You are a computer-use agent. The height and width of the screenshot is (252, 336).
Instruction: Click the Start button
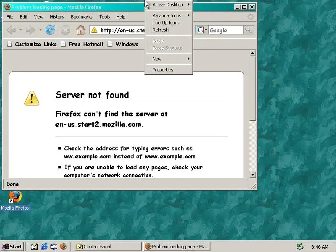click(x=12, y=247)
